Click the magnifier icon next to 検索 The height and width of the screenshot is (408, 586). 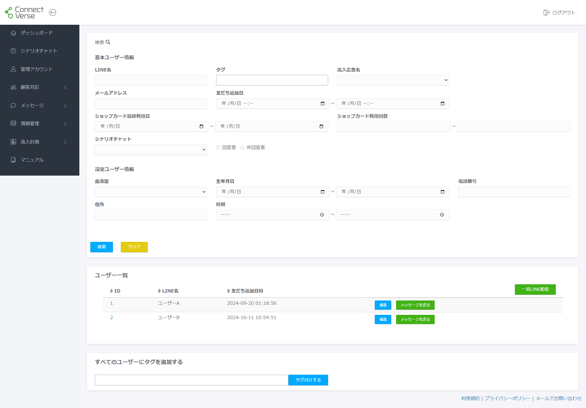click(108, 42)
